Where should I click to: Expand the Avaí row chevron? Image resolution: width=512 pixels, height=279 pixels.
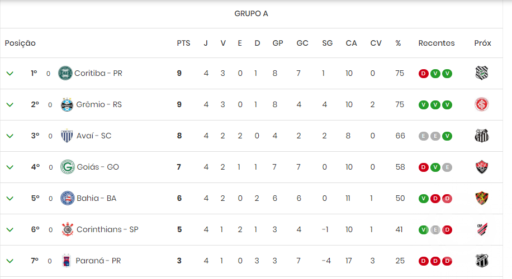point(10,136)
